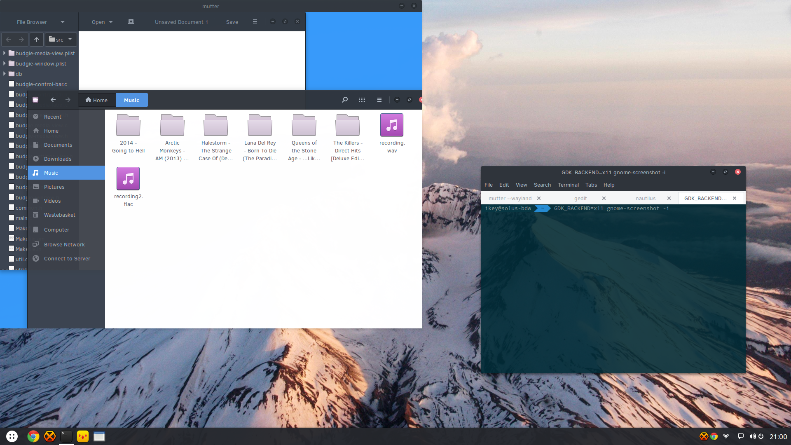791x445 pixels.
Task: Open the Lana Del Rey folder
Action: pyautogui.click(x=260, y=138)
